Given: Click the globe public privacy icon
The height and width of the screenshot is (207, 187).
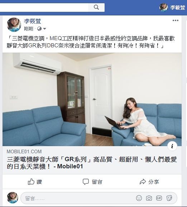Looking at the screenshot, I should (39, 29).
